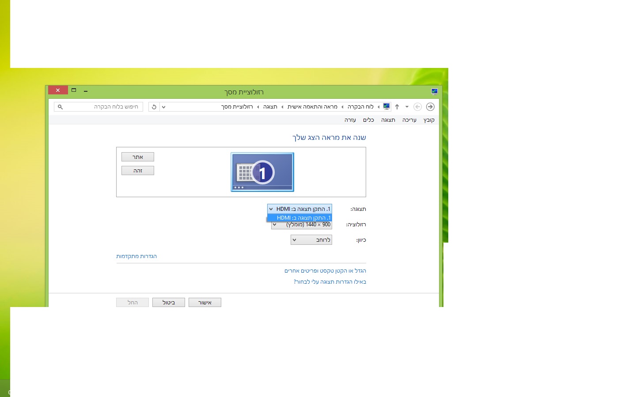Maximize the רזולוציית מסך window
The height and width of the screenshot is (397, 636).
pos(74,90)
